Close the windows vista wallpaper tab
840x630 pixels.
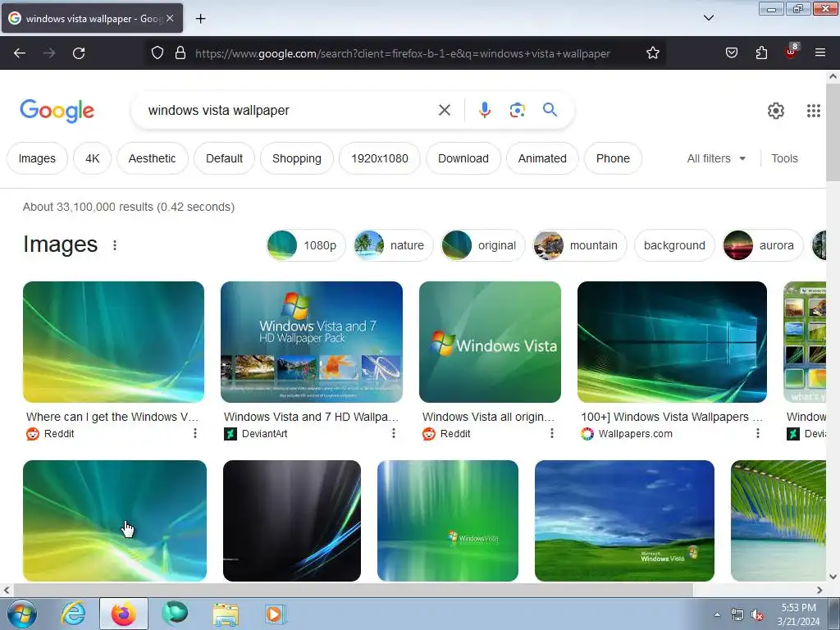click(170, 18)
